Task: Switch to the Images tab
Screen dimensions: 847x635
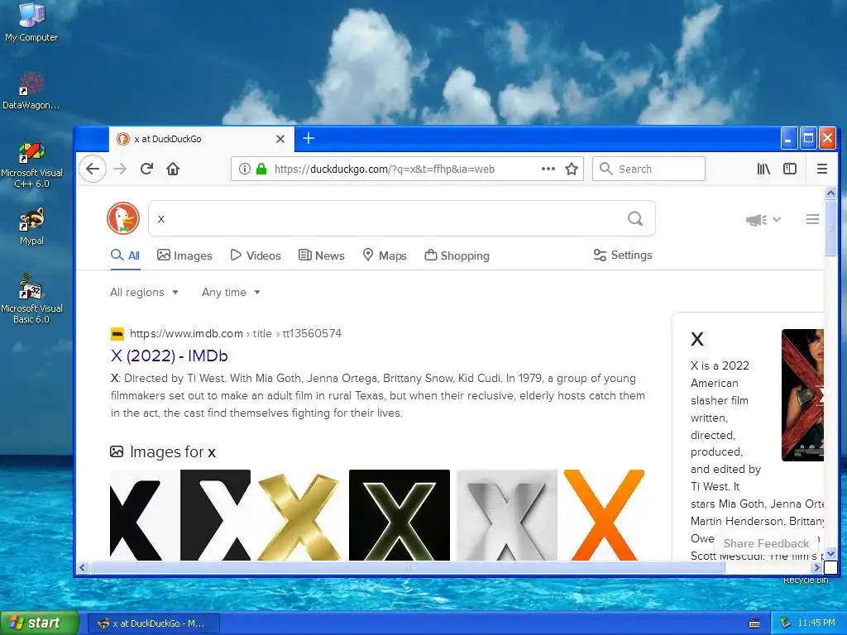Action: coord(184,255)
